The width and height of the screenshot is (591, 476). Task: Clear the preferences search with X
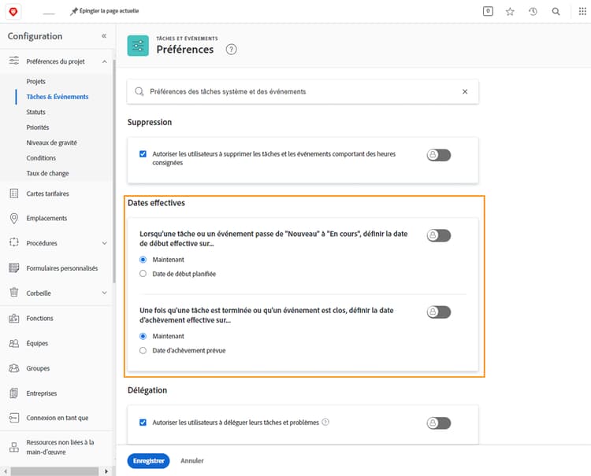[465, 91]
